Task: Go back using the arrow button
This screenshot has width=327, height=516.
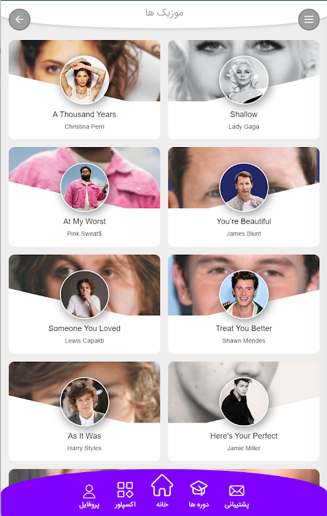Action: pos(19,20)
